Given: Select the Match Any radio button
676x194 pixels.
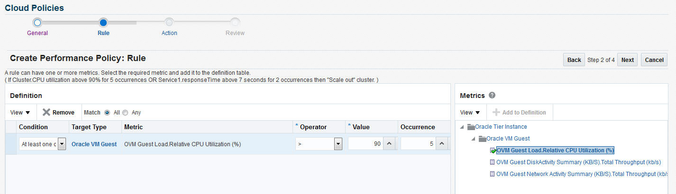Looking at the screenshot, I should (125, 113).
